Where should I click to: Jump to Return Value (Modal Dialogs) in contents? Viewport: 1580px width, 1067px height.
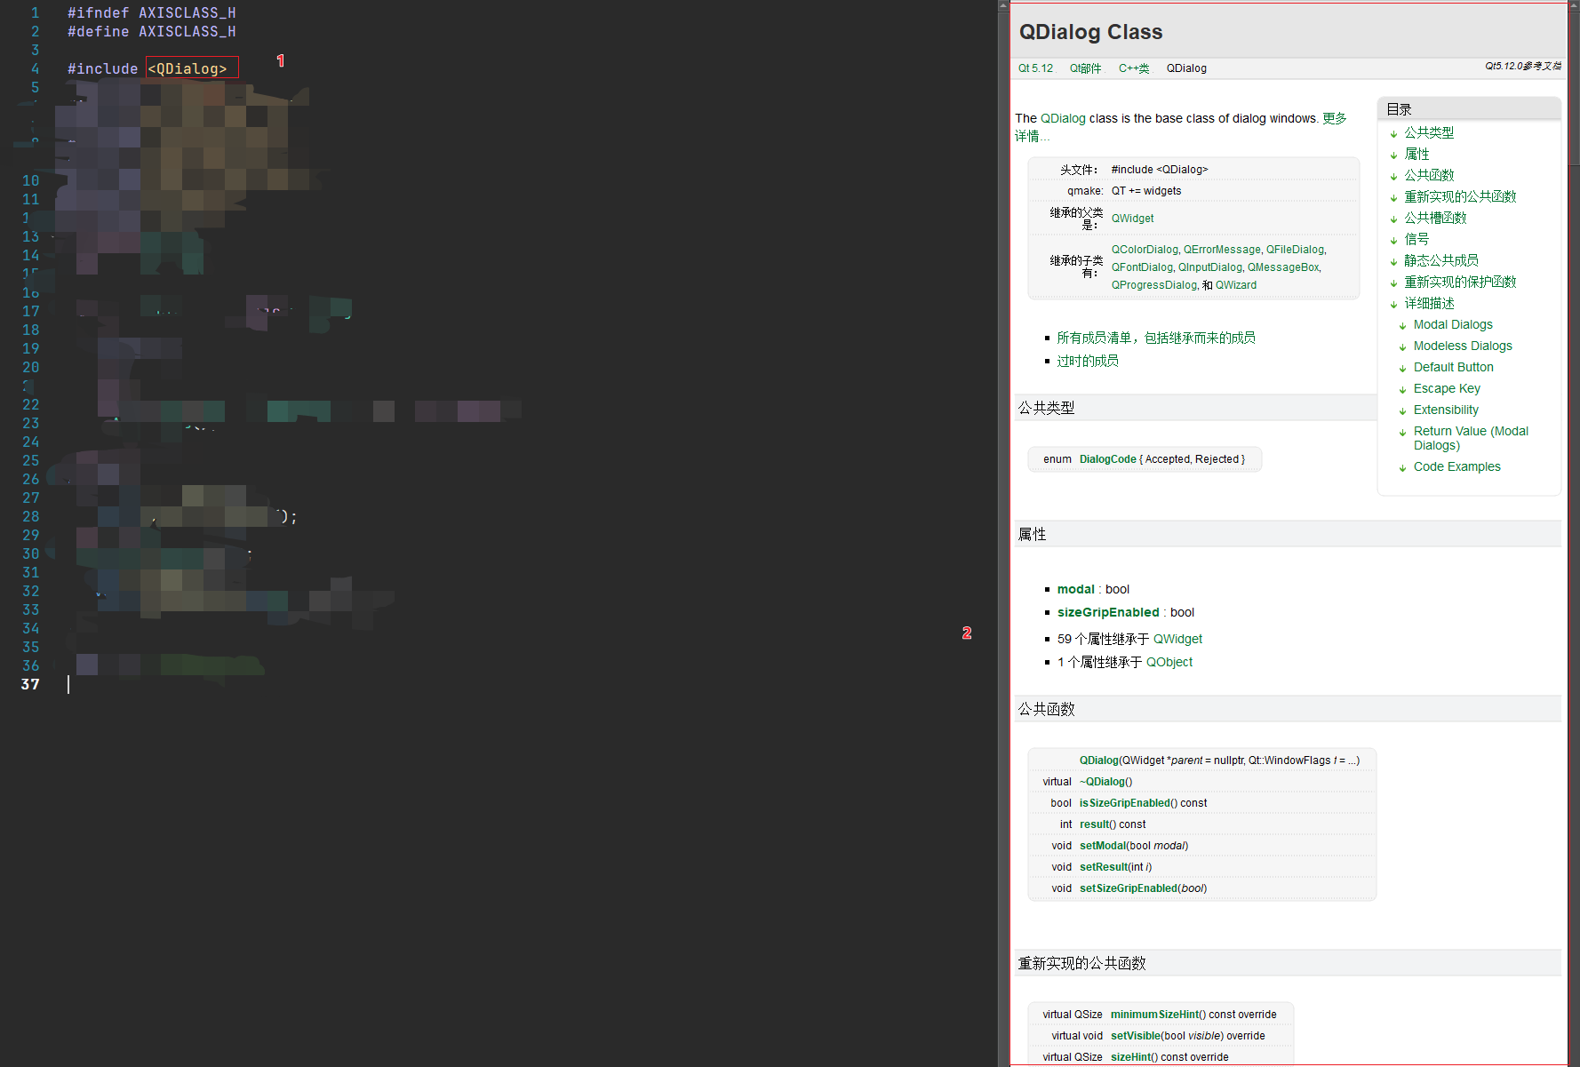coord(1471,438)
